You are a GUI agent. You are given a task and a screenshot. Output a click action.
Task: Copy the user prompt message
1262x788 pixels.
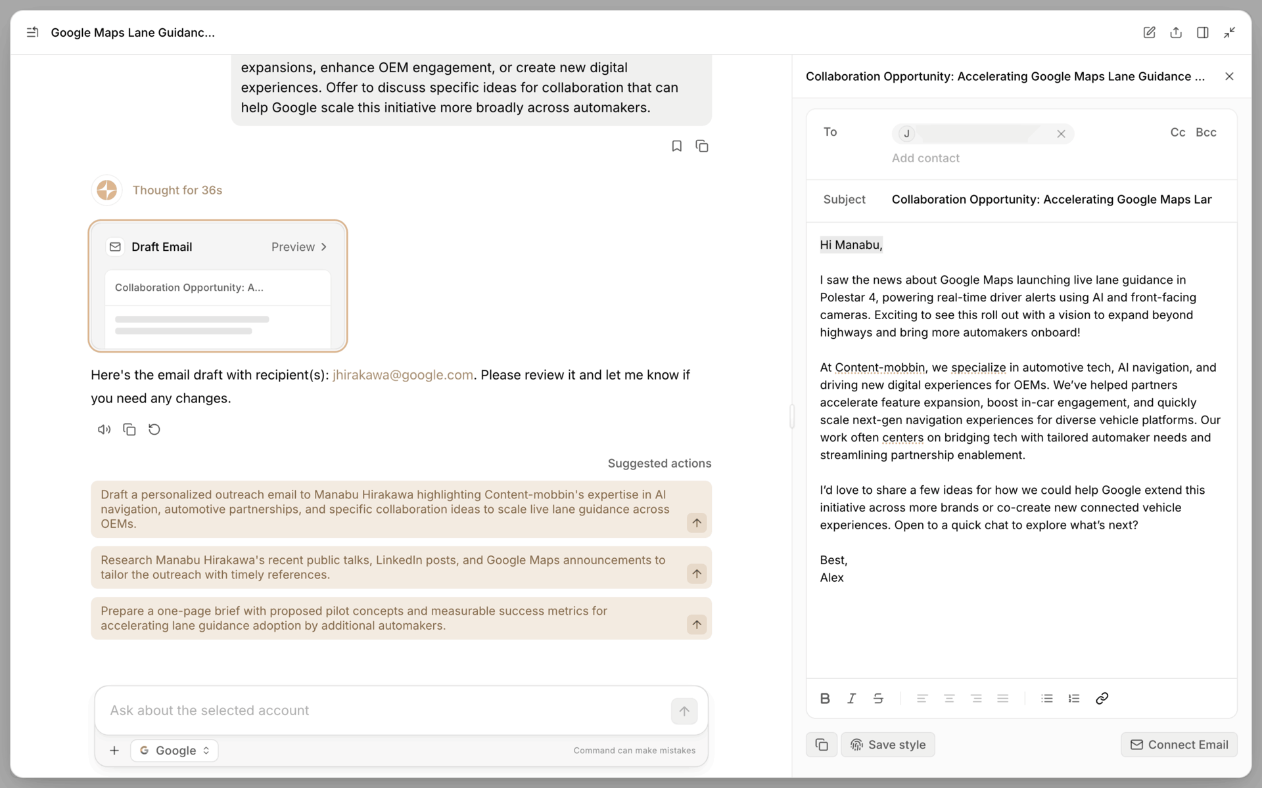[x=702, y=146]
